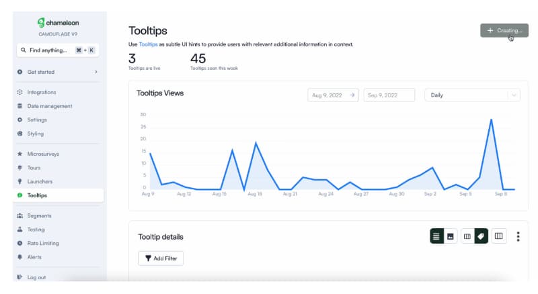Open Segments section
This screenshot has height=294, width=538.
tap(40, 215)
